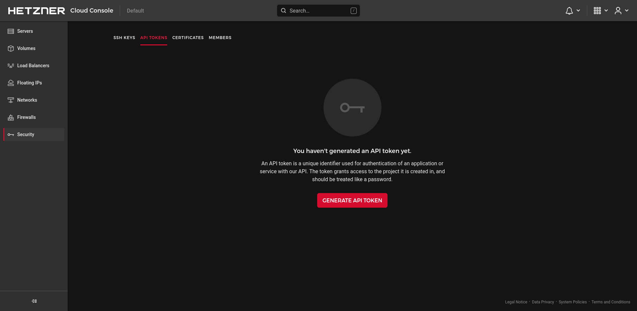
Task: Open Volumes via its cube icon
Action: pos(11,48)
